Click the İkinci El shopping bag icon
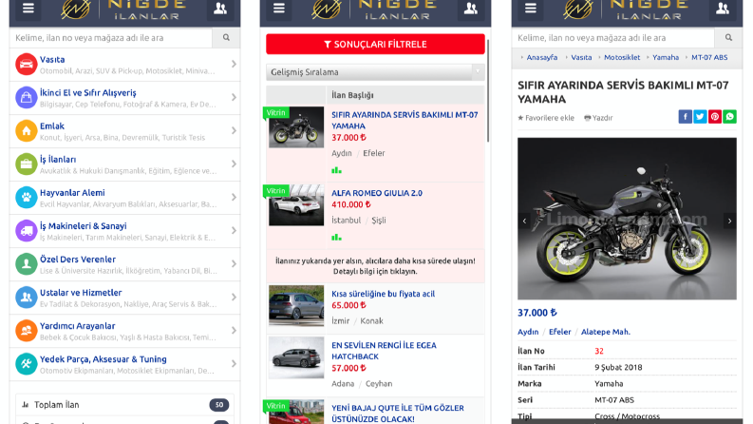 tap(26, 98)
